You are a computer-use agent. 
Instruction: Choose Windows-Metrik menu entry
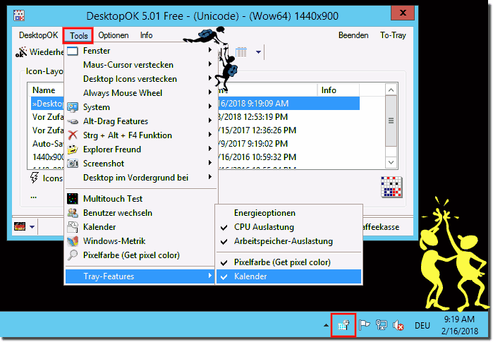point(140,241)
